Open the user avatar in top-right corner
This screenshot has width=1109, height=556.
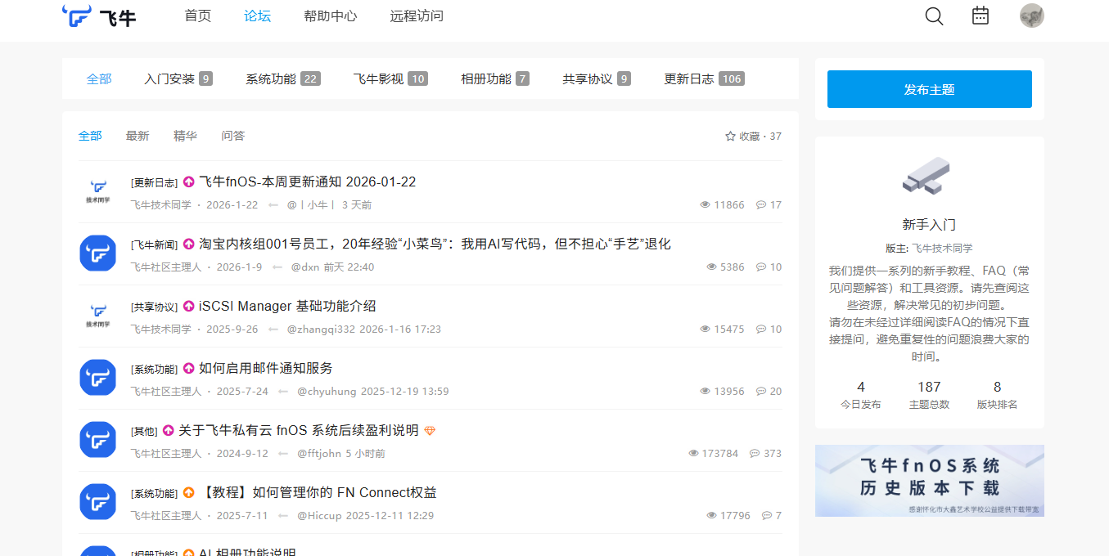click(x=1032, y=15)
